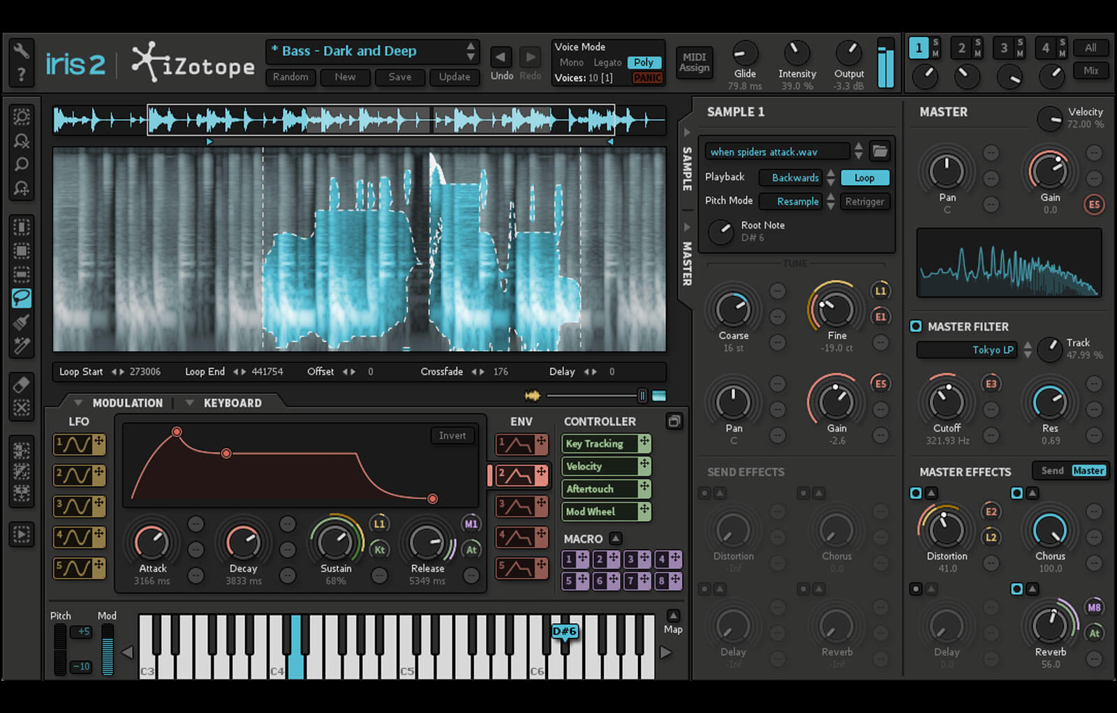Collapse the Keyboard section triangle
Image resolution: width=1117 pixels, height=713 pixels.
189,403
